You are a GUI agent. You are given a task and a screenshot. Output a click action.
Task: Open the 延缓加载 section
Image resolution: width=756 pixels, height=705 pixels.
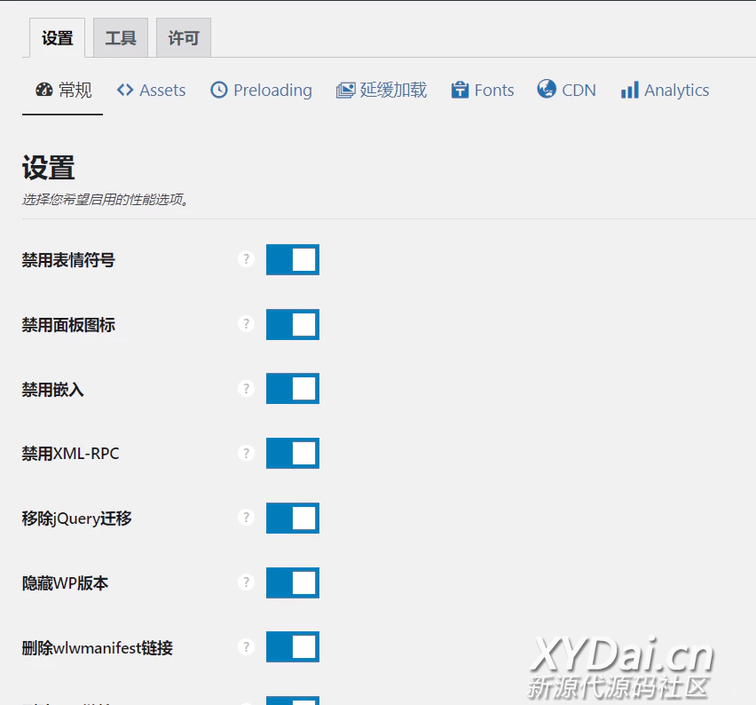pyautogui.click(x=382, y=91)
